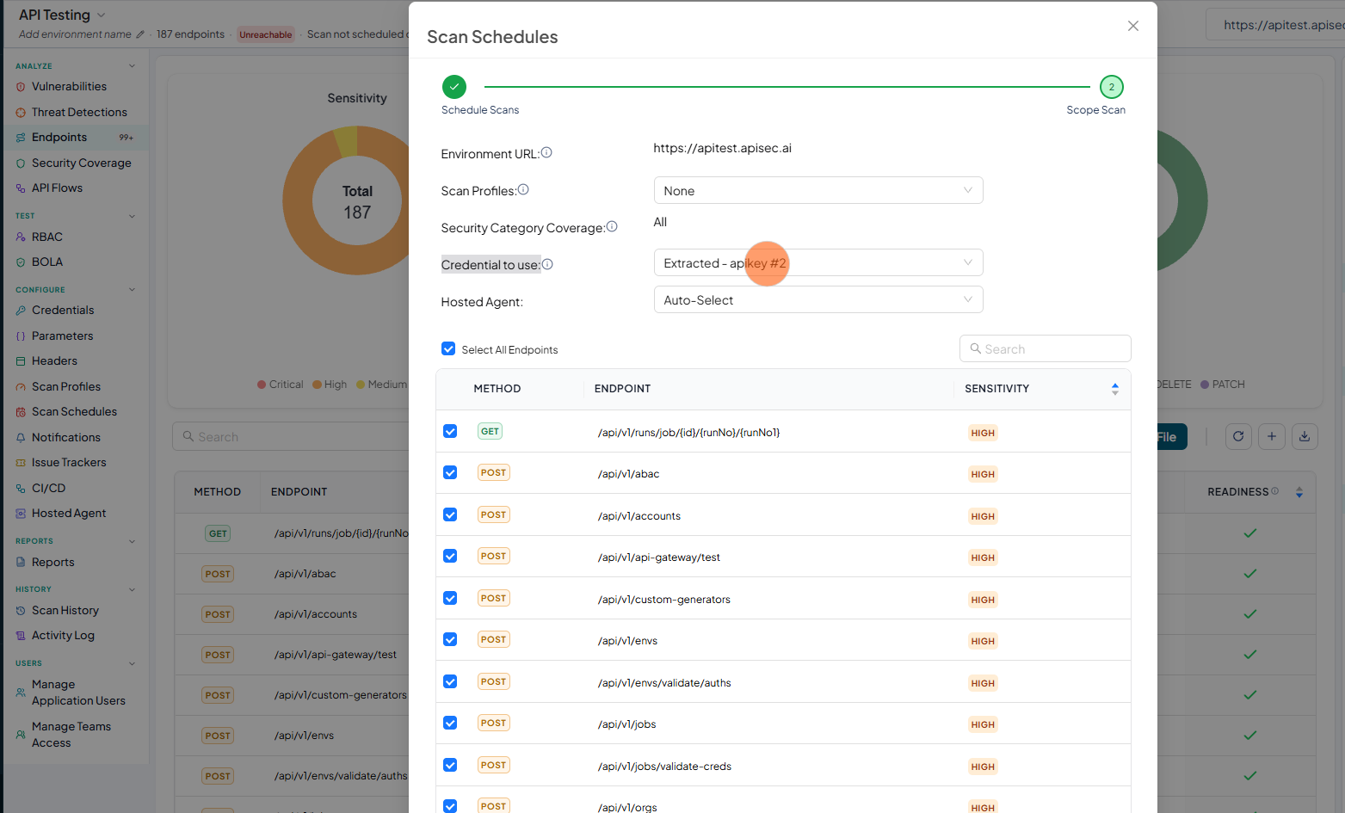The image size is (1345, 813).
Task: Click the Scan History clock icon
Action: point(21,611)
